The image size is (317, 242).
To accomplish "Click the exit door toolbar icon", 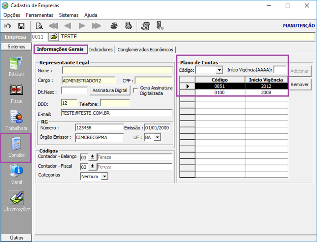I will click(160, 26).
